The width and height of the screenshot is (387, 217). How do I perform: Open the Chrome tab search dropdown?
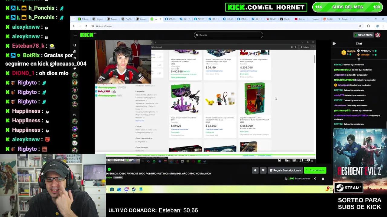[73, 19]
